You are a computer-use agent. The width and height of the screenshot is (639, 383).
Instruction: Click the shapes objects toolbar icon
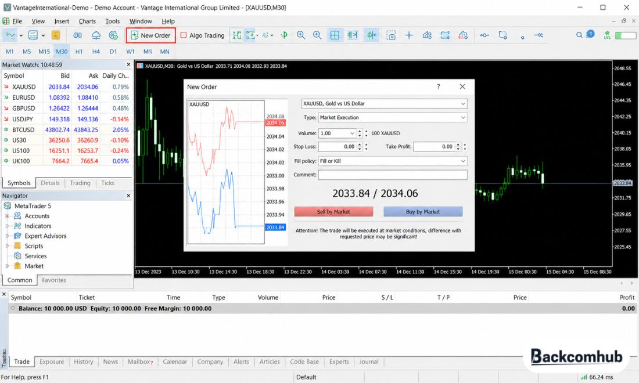click(x=427, y=35)
